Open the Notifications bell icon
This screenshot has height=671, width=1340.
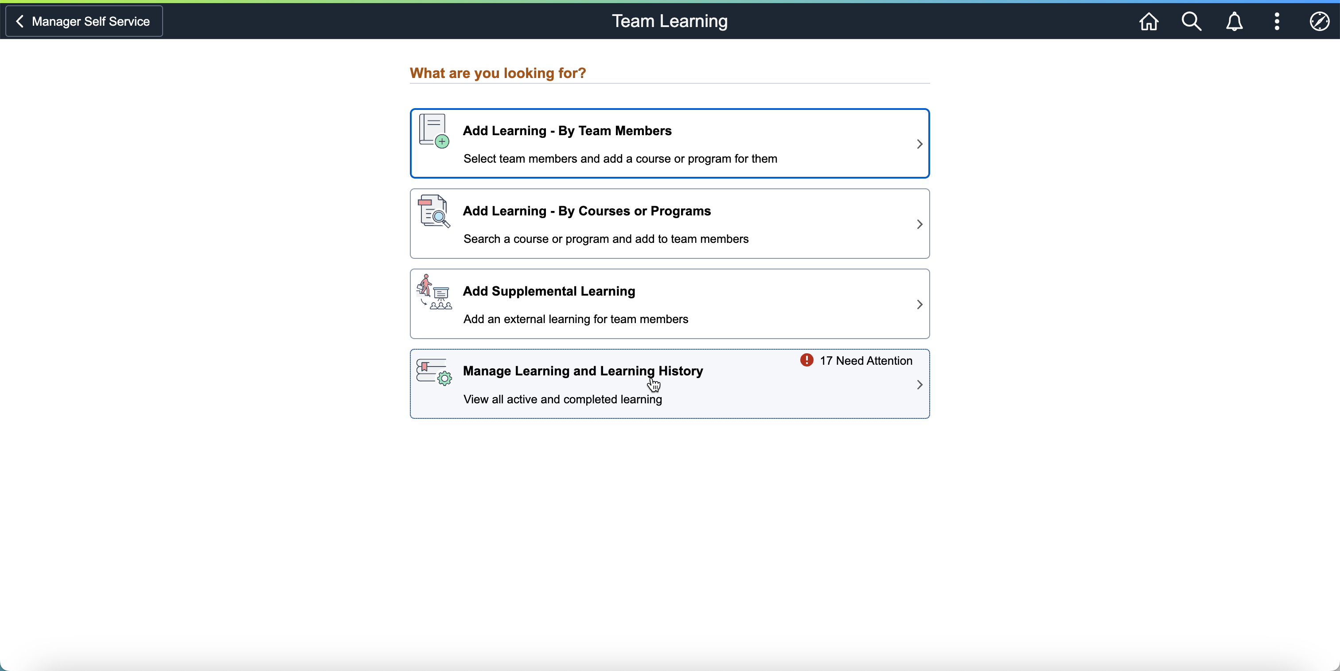click(x=1234, y=21)
